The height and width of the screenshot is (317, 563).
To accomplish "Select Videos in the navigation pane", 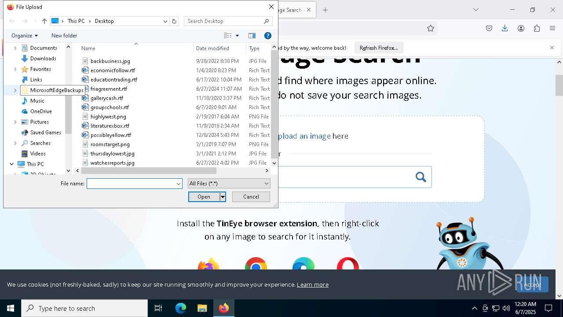I will (38, 154).
